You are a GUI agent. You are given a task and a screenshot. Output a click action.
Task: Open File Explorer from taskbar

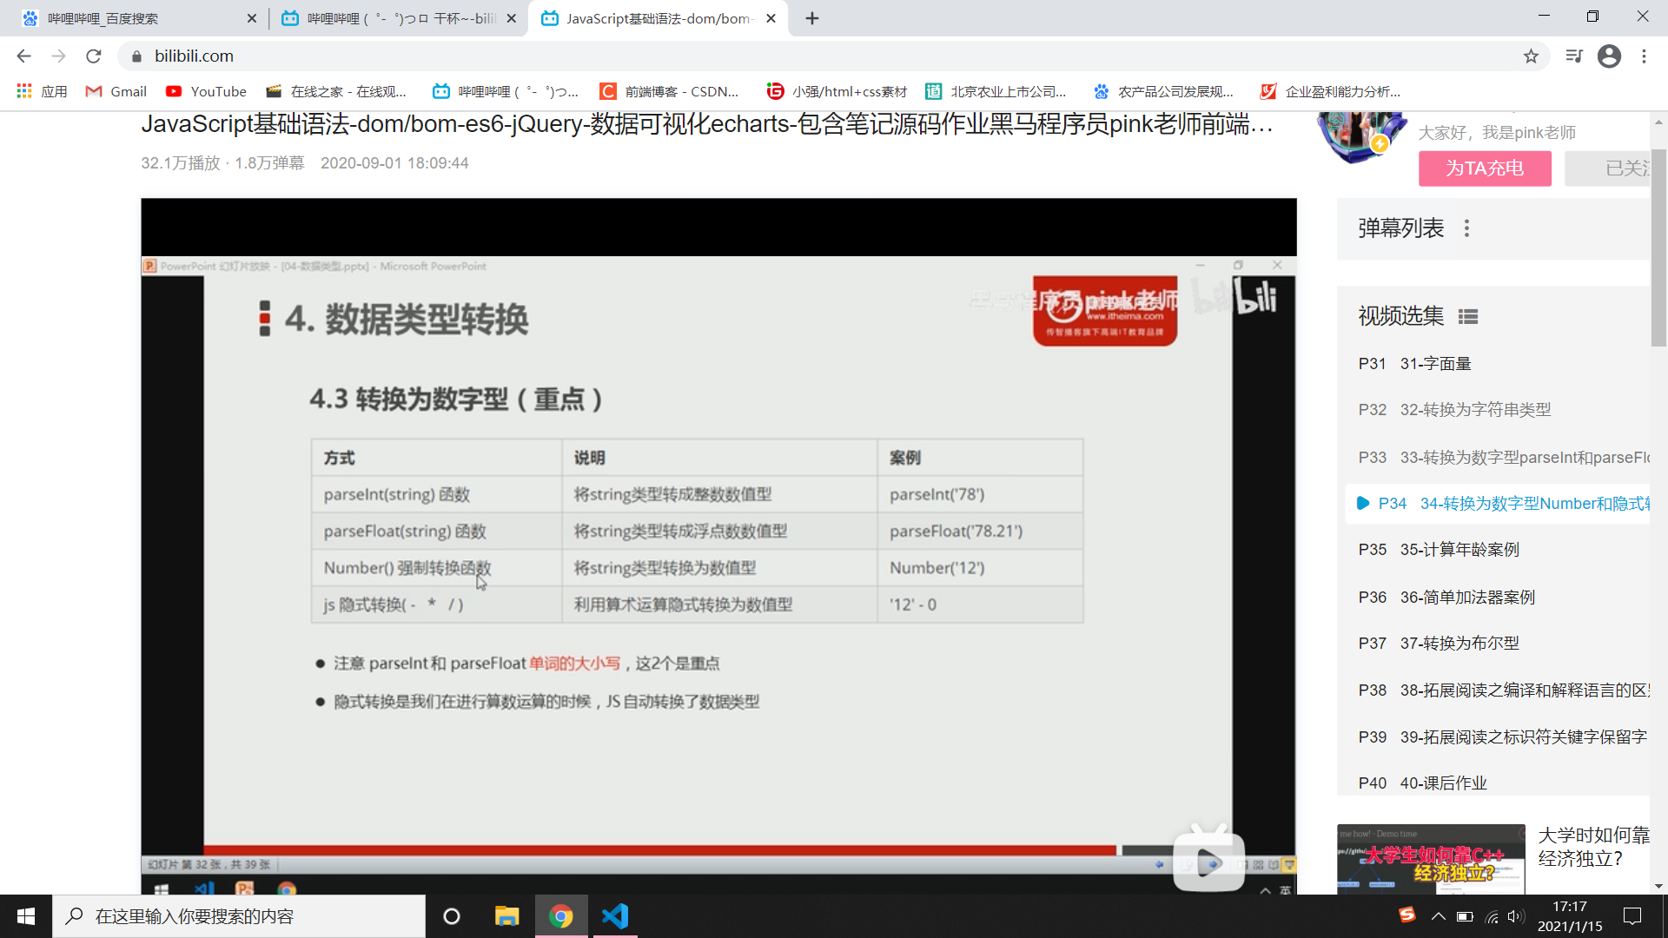506,916
